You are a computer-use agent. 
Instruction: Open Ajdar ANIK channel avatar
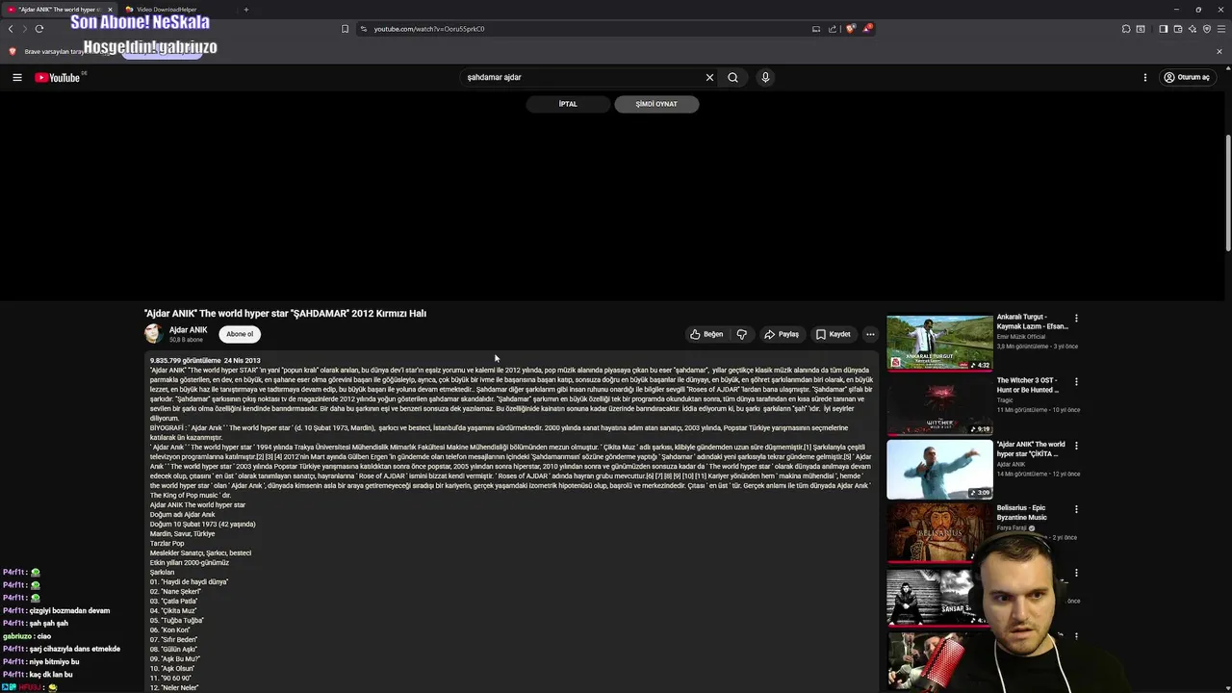click(x=153, y=334)
